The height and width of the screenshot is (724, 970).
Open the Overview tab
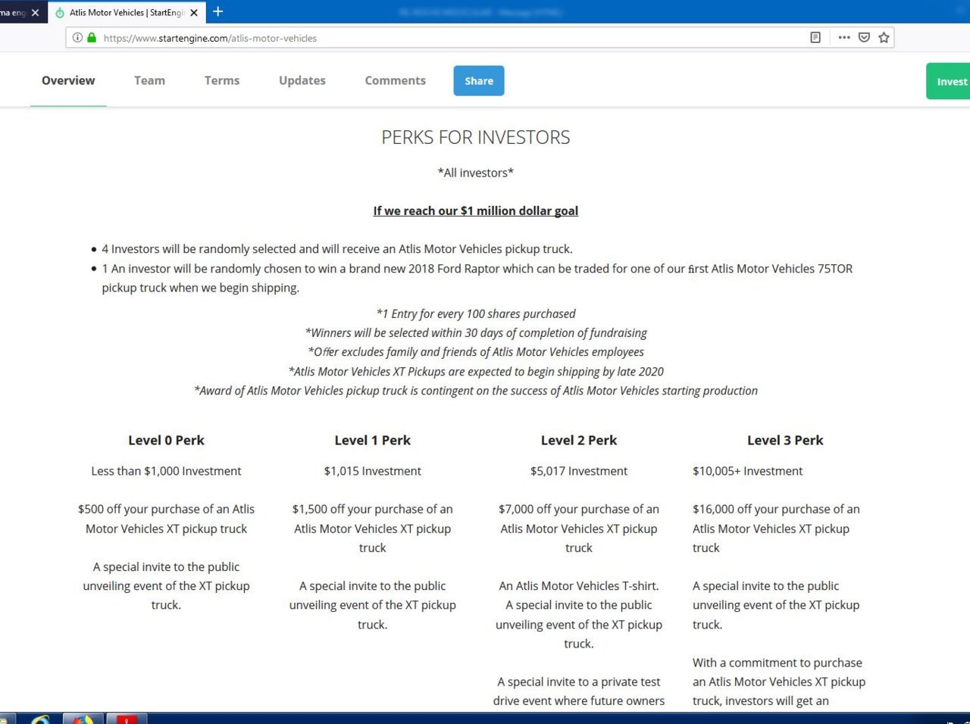click(x=68, y=80)
